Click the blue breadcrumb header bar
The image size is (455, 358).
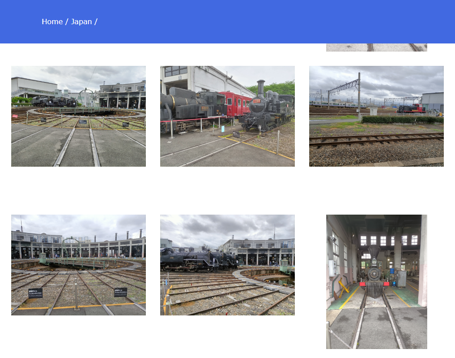pos(227,22)
